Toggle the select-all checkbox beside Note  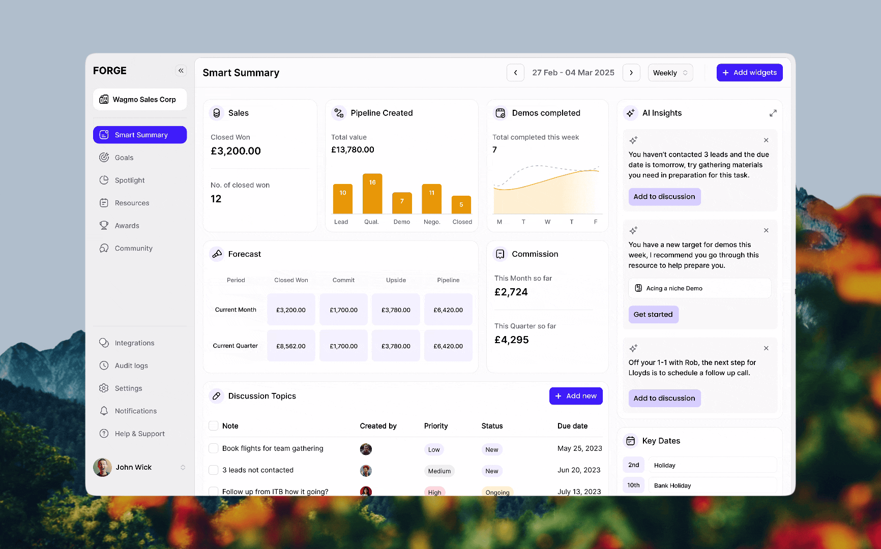click(x=214, y=426)
